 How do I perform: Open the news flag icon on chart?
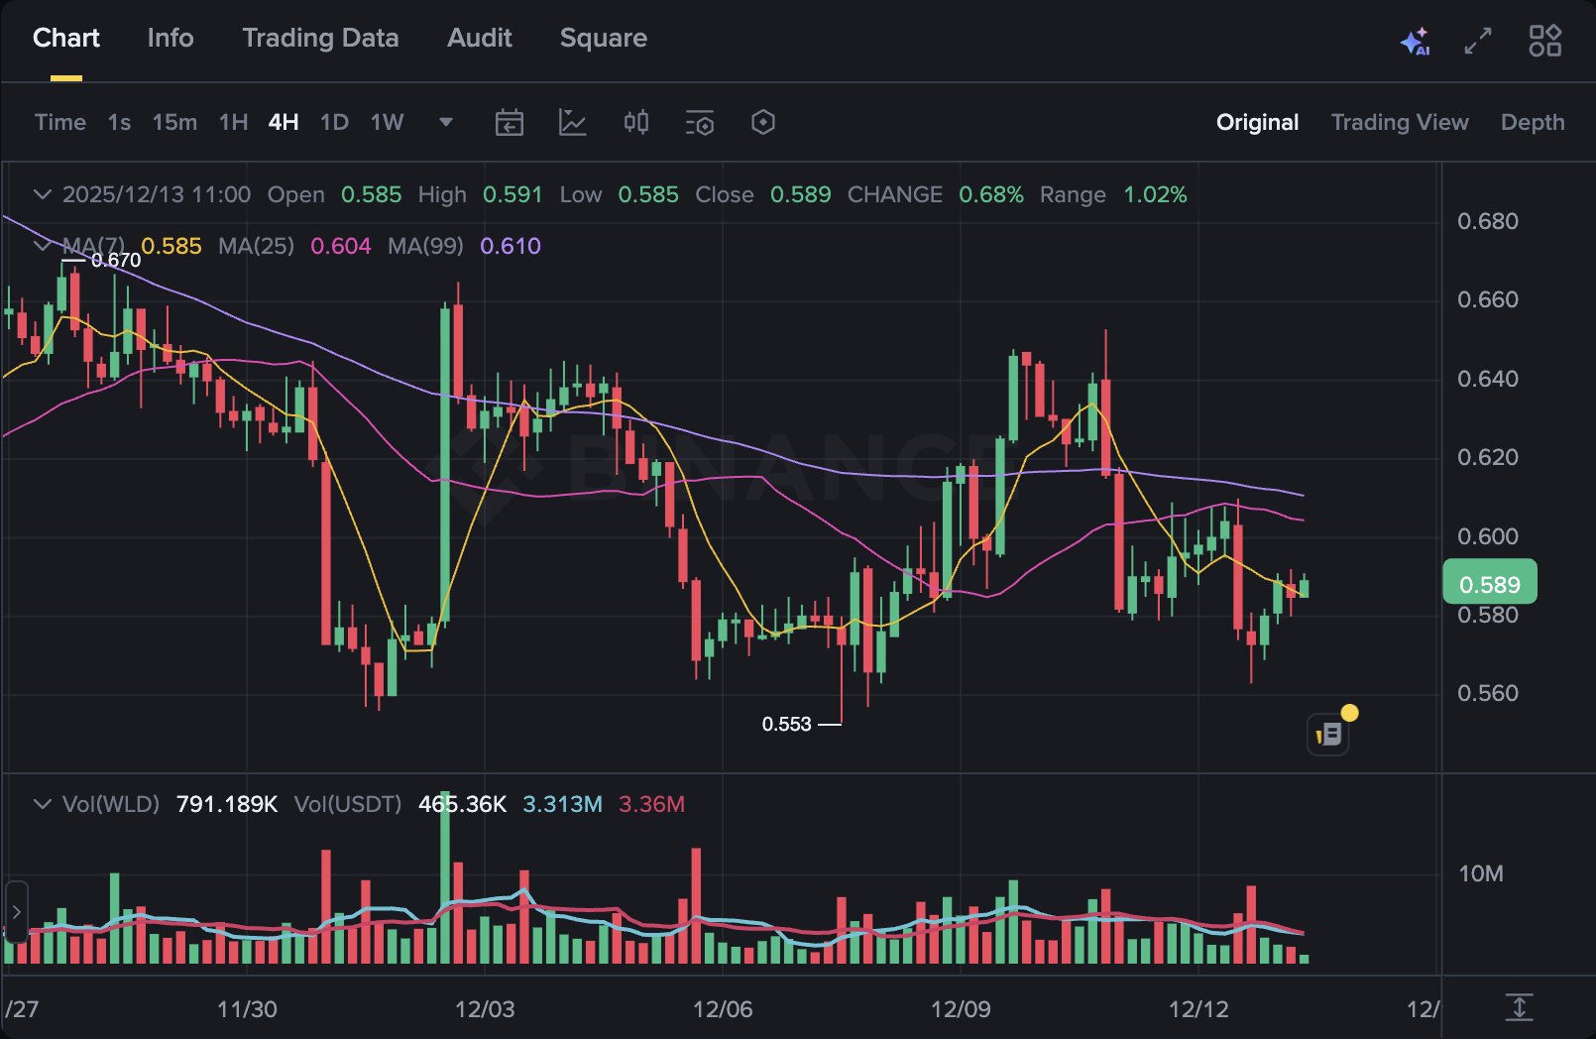pyautogui.click(x=1328, y=735)
